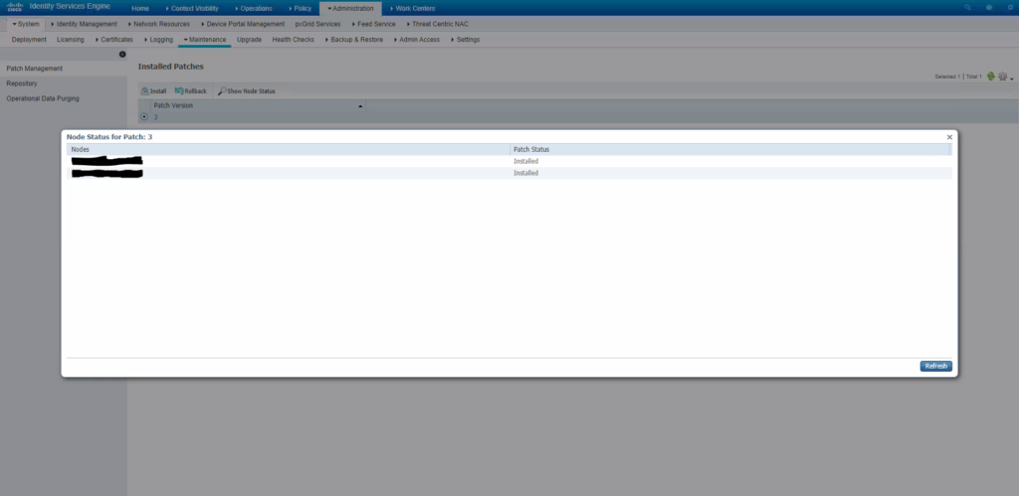Open the search magnifier in top bar
Viewport: 1019px width, 496px height.
click(967, 7)
